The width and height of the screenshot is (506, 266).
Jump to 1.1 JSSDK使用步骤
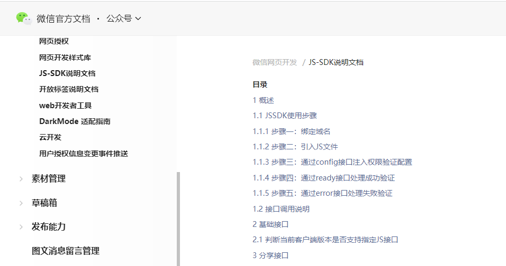[x=285, y=116]
